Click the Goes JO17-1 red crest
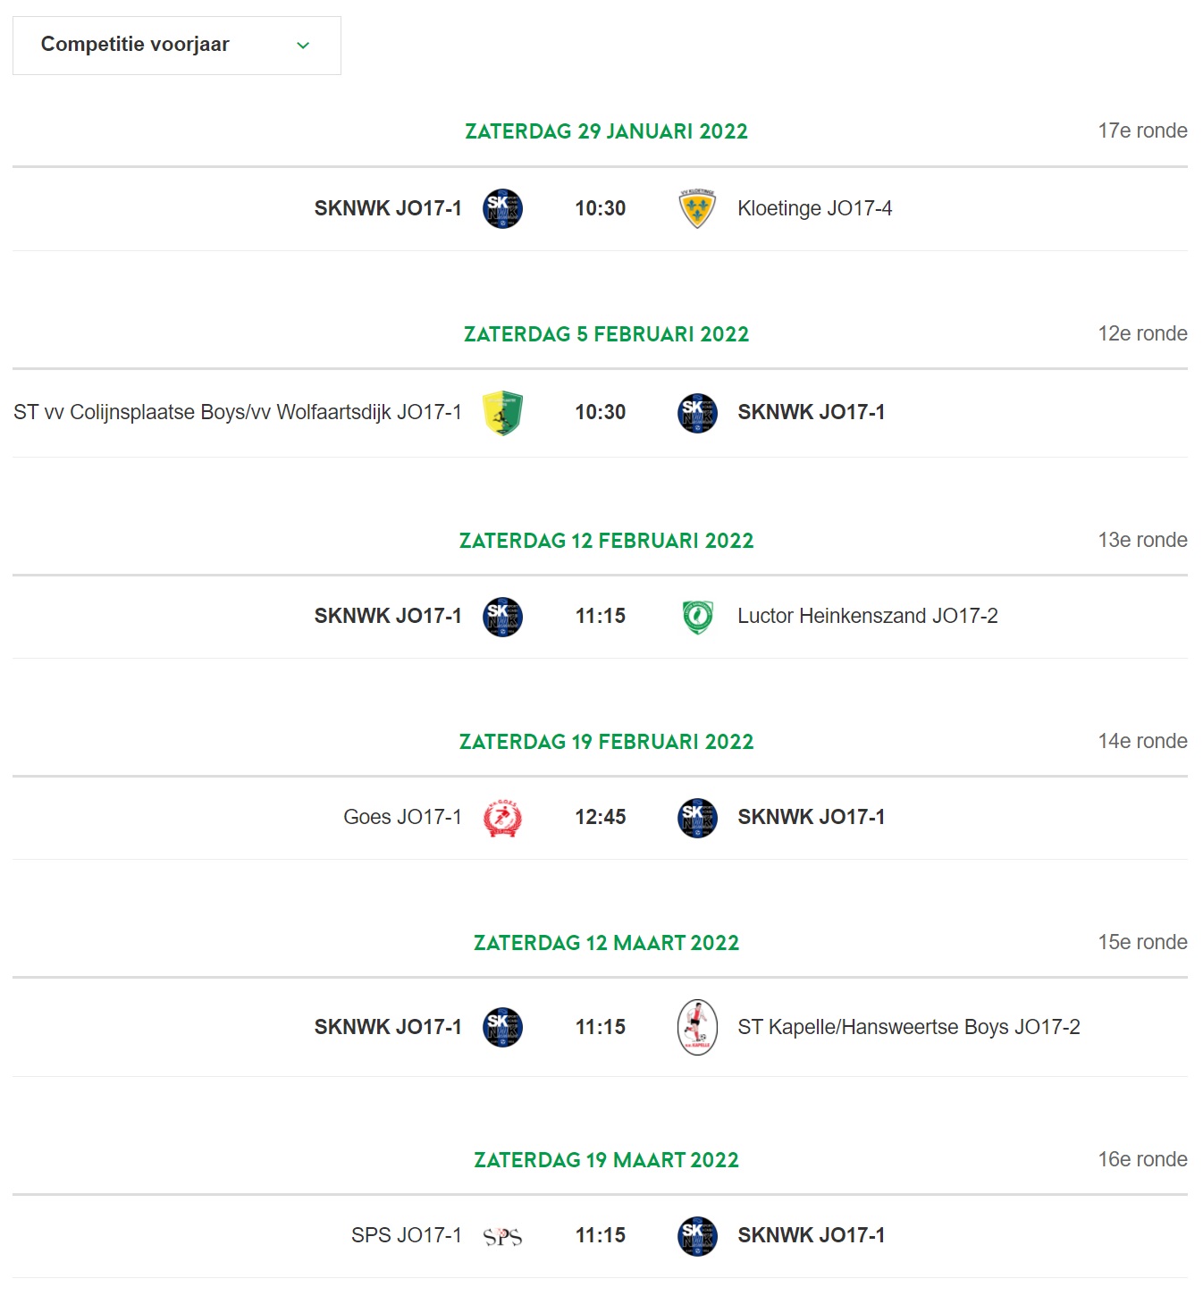 click(x=502, y=818)
